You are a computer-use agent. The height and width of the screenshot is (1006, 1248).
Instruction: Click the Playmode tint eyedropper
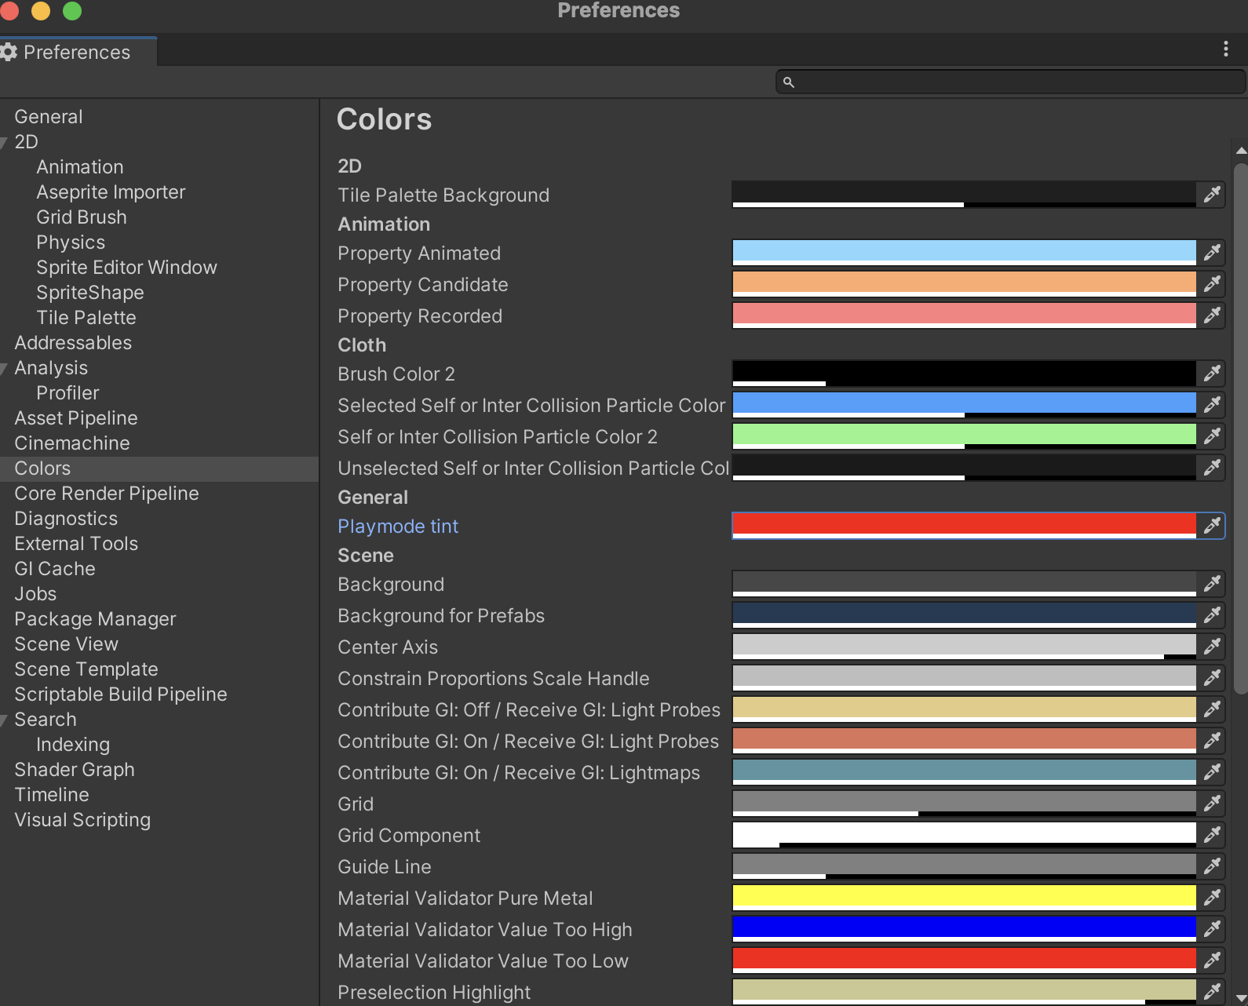click(x=1212, y=526)
